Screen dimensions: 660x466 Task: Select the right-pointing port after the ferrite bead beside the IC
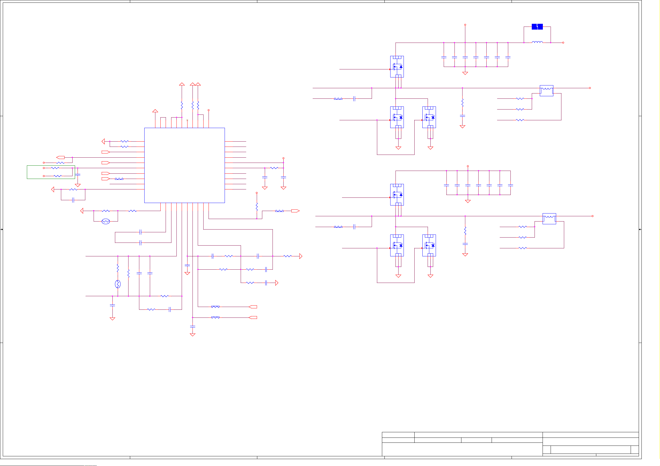pyautogui.click(x=296, y=211)
